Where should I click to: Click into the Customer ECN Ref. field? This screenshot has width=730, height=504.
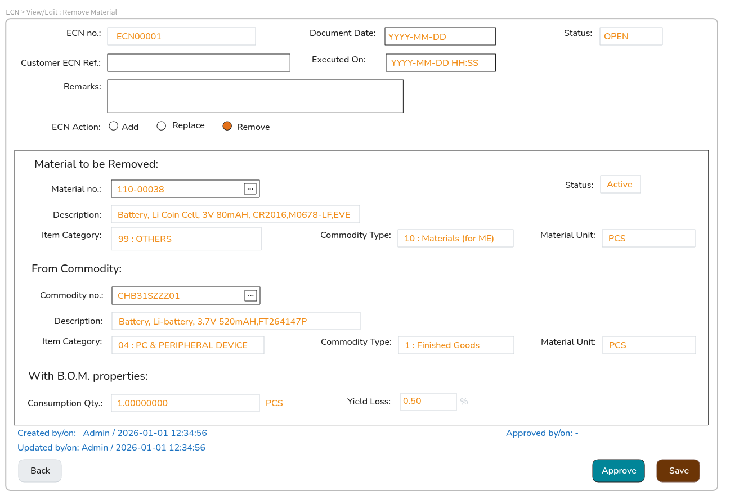click(x=199, y=62)
